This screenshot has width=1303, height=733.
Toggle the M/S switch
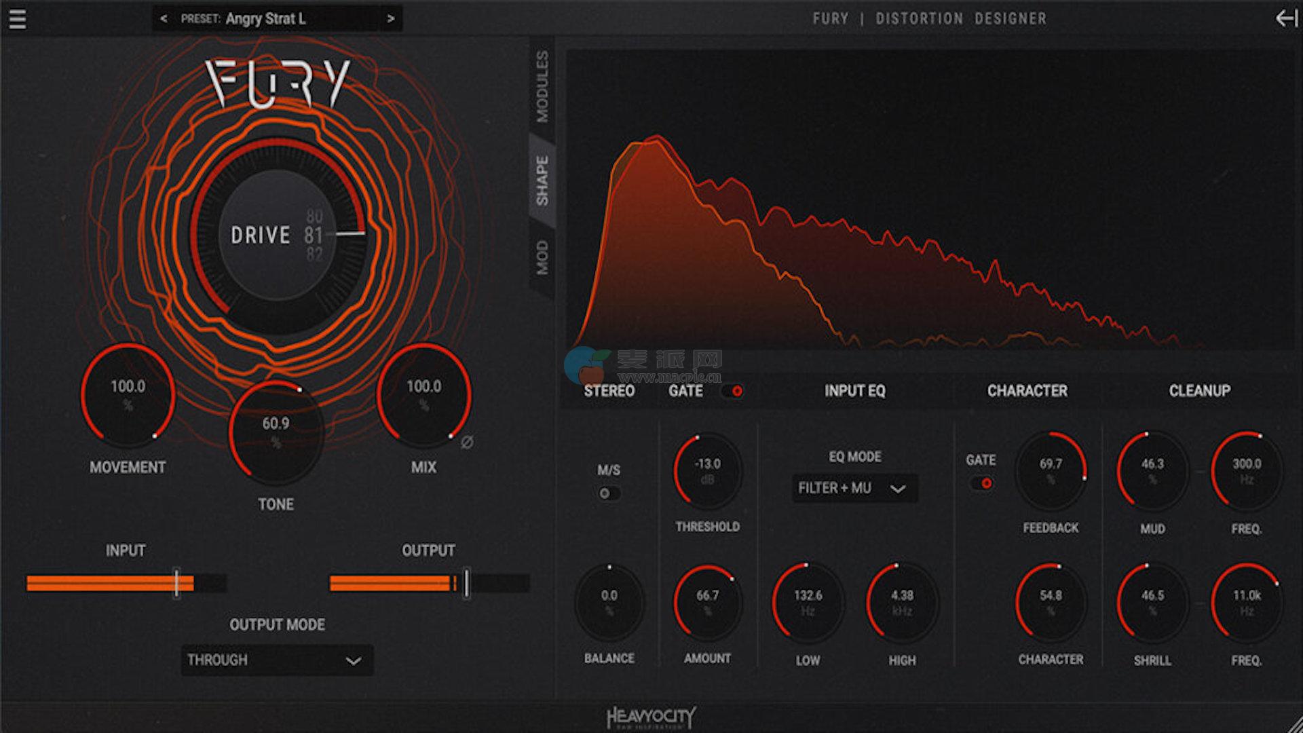[x=609, y=493]
